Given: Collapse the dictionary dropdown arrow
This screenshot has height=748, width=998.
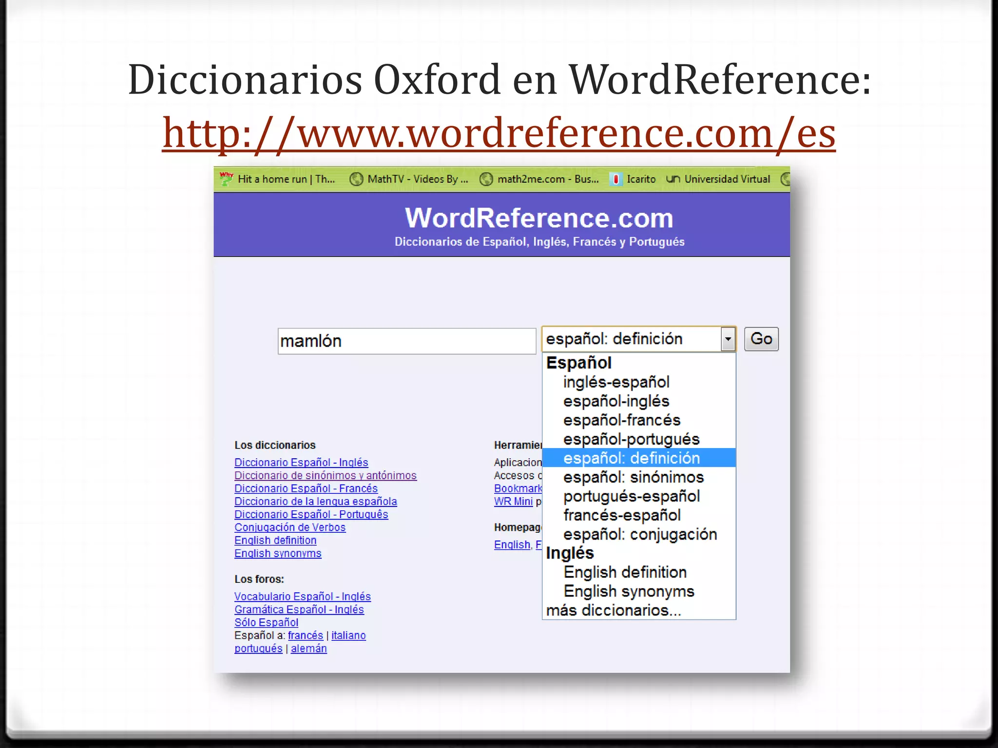Looking at the screenshot, I should click(x=728, y=339).
